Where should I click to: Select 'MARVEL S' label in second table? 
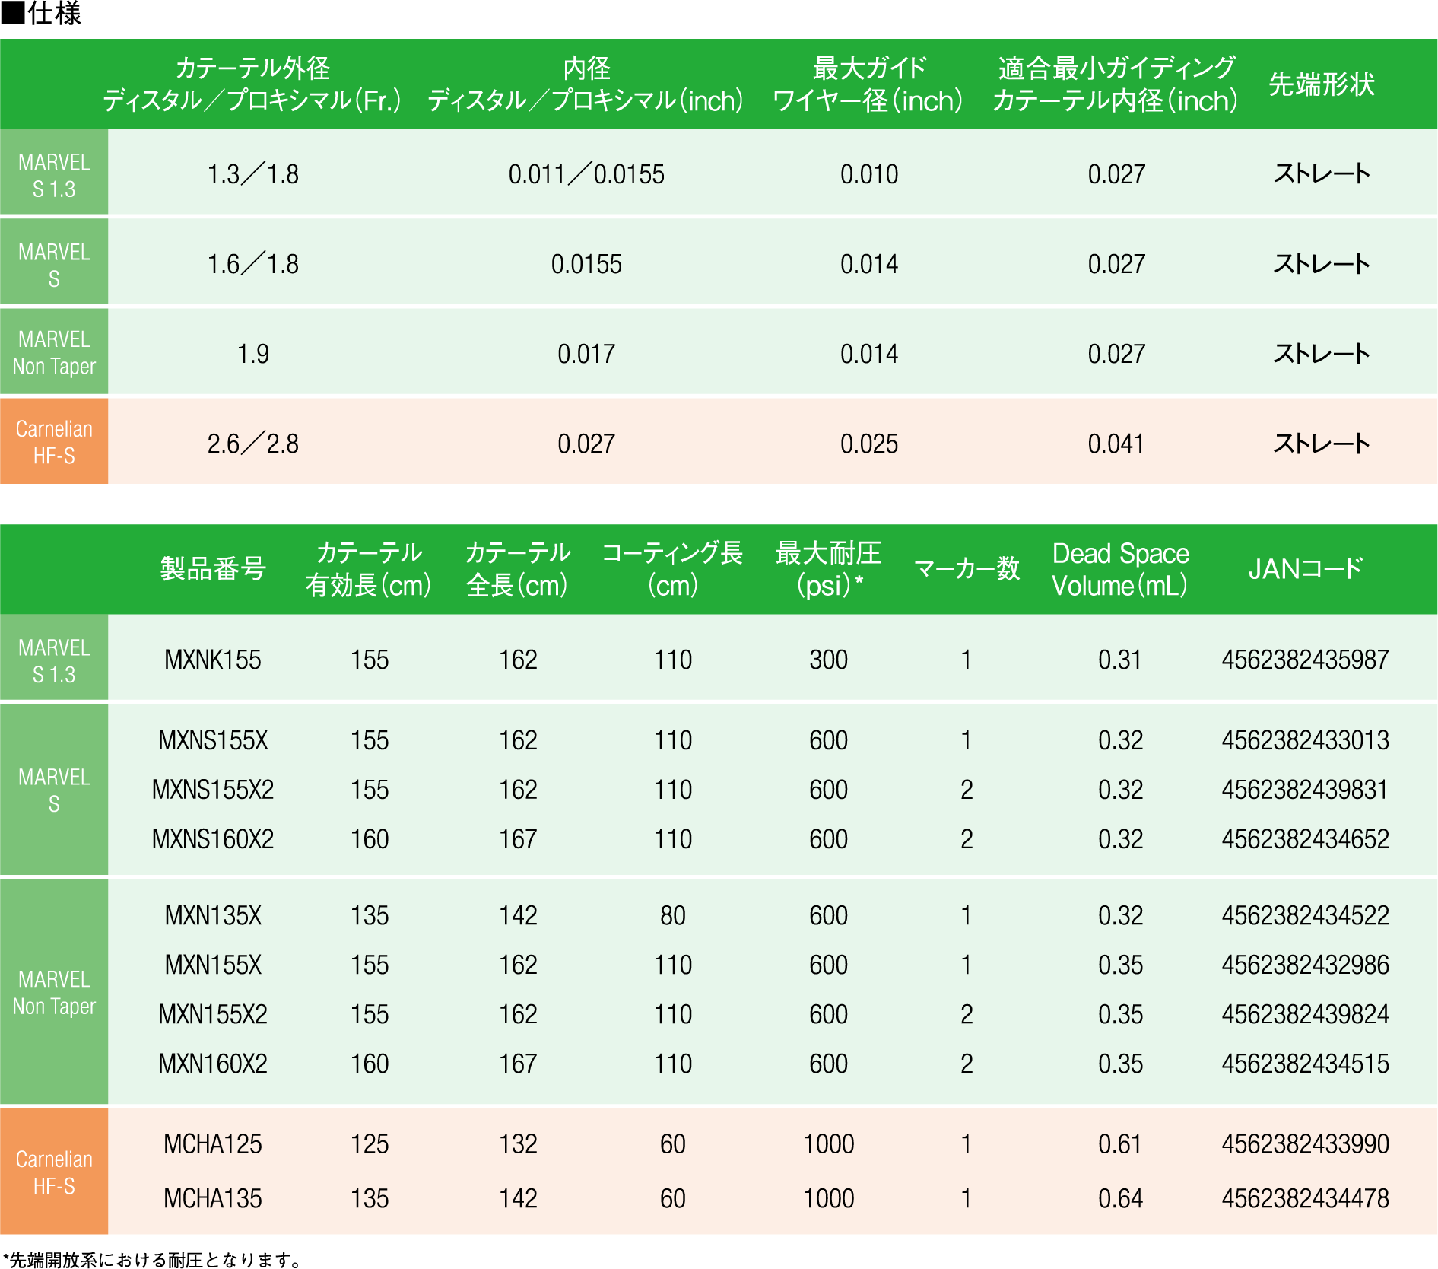54,790
